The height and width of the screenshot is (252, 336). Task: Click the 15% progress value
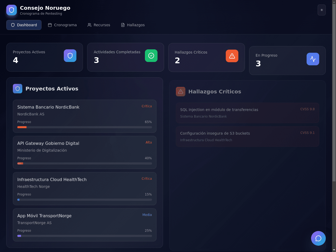148,195
